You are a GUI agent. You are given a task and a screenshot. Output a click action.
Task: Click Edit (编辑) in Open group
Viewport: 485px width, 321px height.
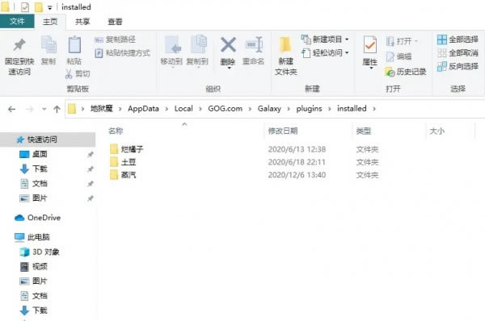click(x=399, y=56)
